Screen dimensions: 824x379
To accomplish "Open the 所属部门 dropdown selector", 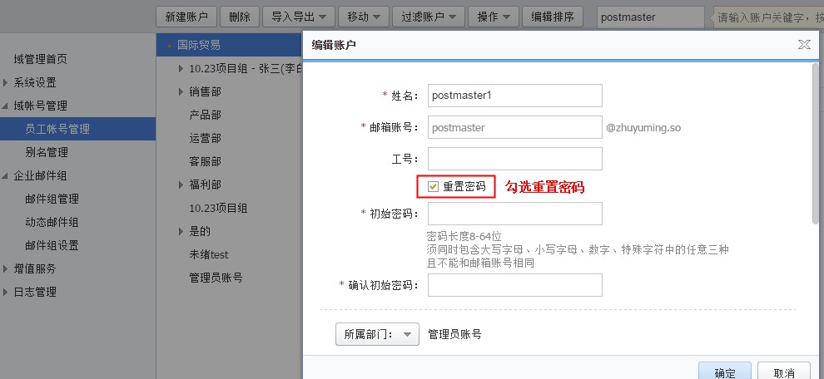I will click(x=376, y=334).
